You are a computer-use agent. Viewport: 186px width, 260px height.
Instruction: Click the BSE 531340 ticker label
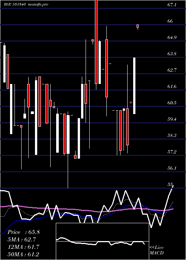pyautogui.click(x=15, y=4)
